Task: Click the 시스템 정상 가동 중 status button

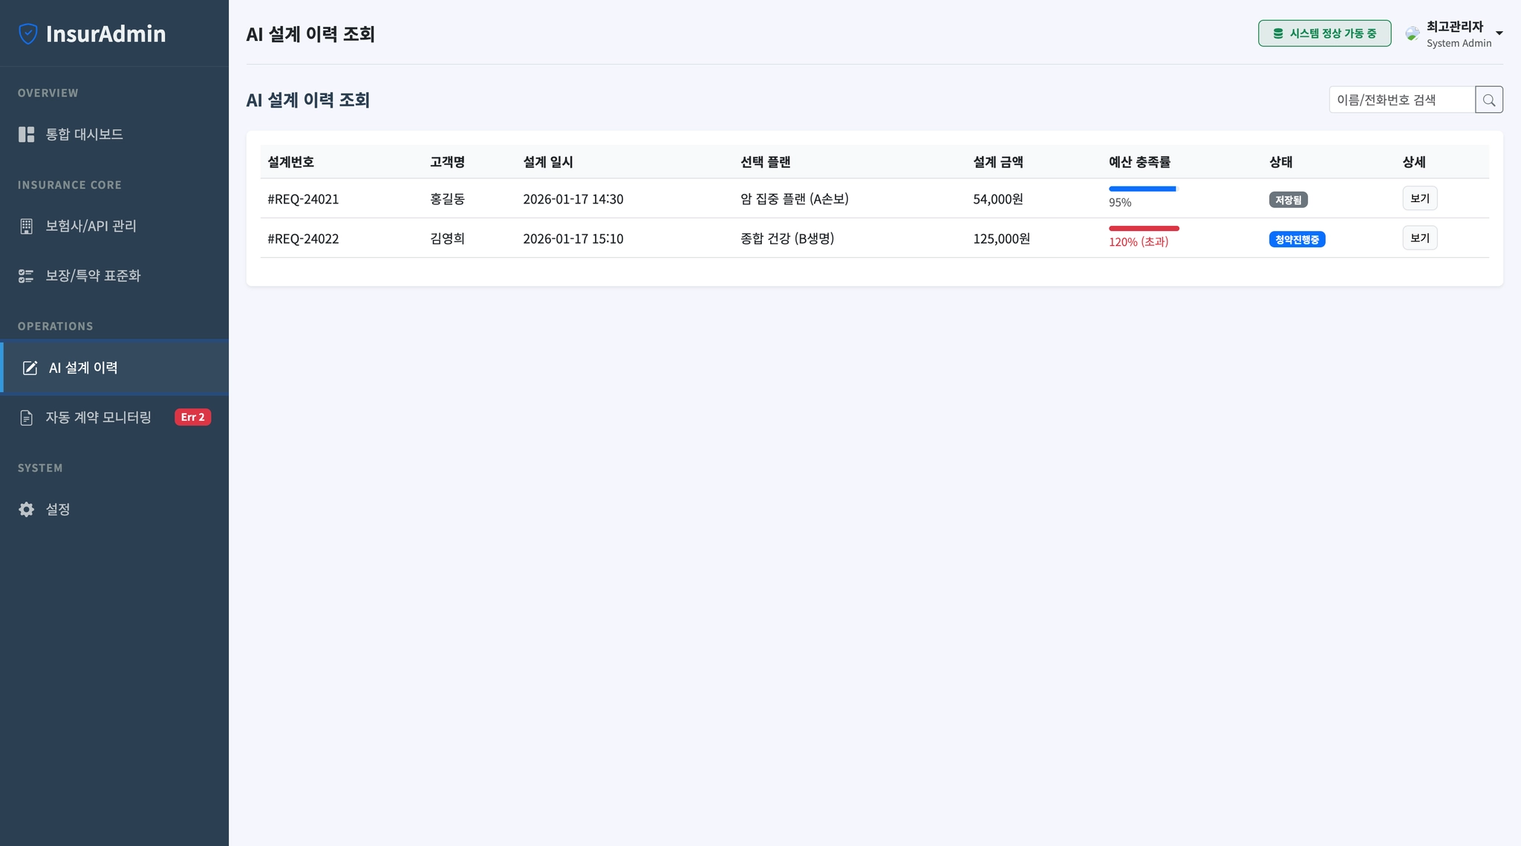Action: 1324,33
